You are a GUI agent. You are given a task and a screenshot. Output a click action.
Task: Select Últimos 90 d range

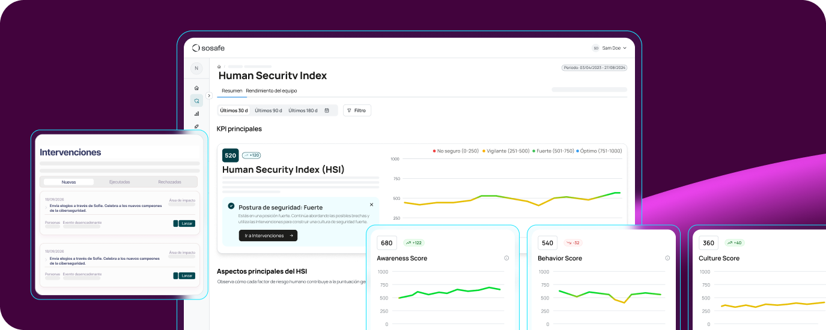click(x=268, y=110)
